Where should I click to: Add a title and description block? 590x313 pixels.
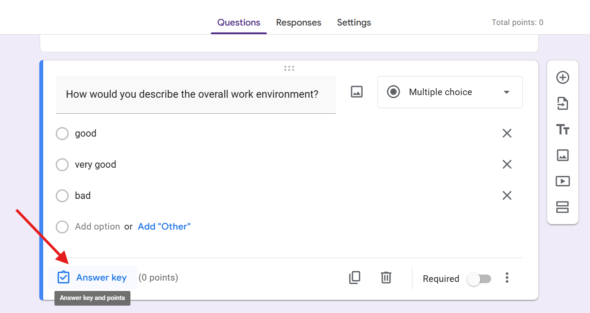[562, 129]
